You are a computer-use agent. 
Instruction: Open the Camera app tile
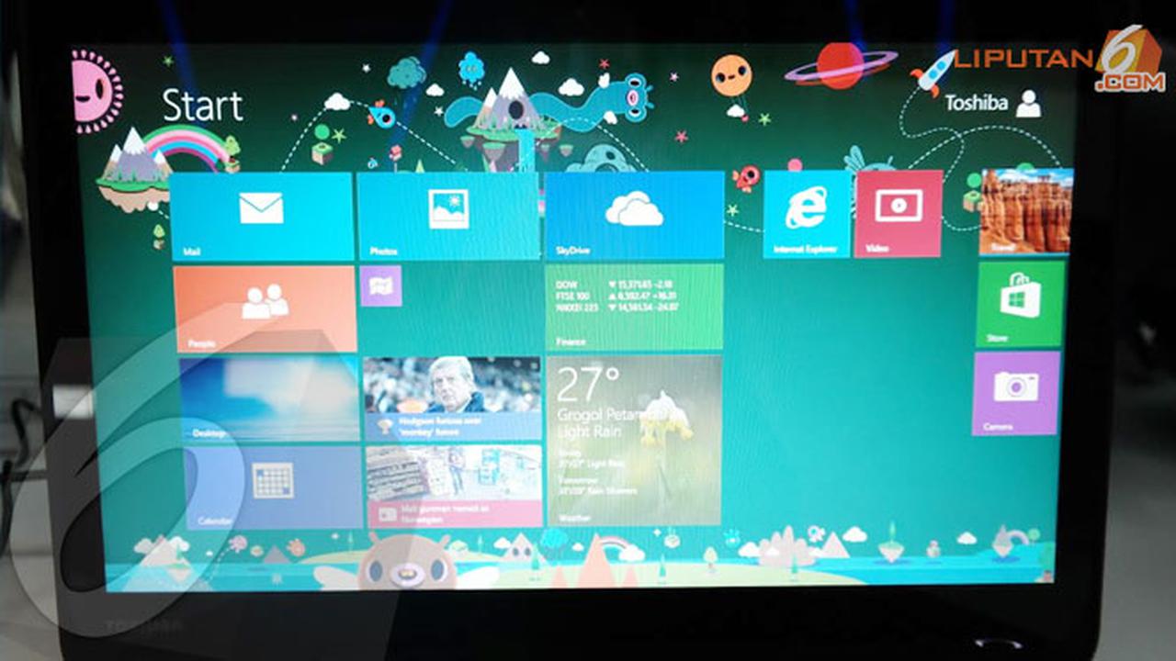(1013, 390)
